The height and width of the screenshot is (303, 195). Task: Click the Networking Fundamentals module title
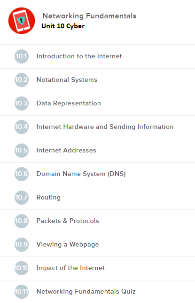(x=89, y=16)
